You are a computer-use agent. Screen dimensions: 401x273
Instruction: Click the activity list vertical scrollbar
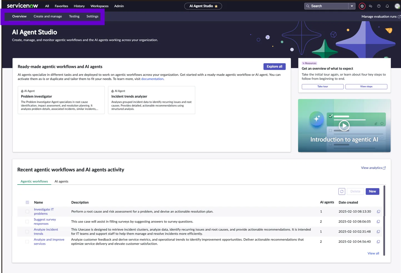coord(384,221)
